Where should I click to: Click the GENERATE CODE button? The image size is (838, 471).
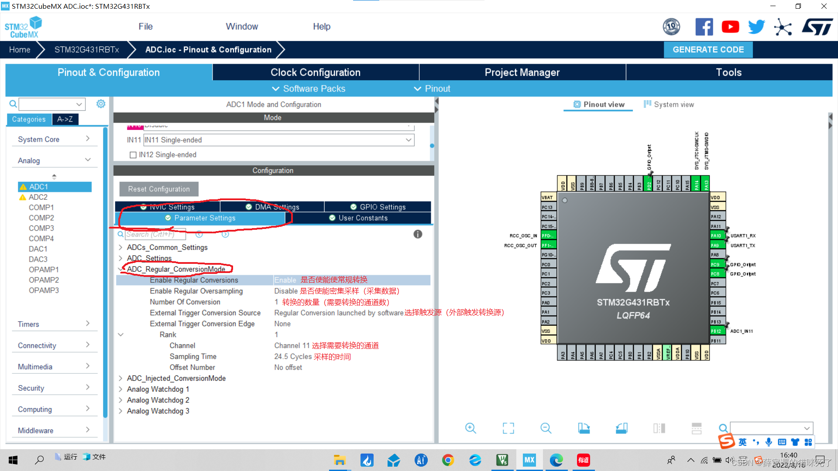click(708, 49)
